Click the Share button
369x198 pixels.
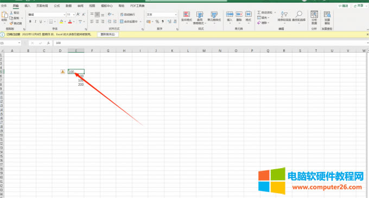(359, 5)
